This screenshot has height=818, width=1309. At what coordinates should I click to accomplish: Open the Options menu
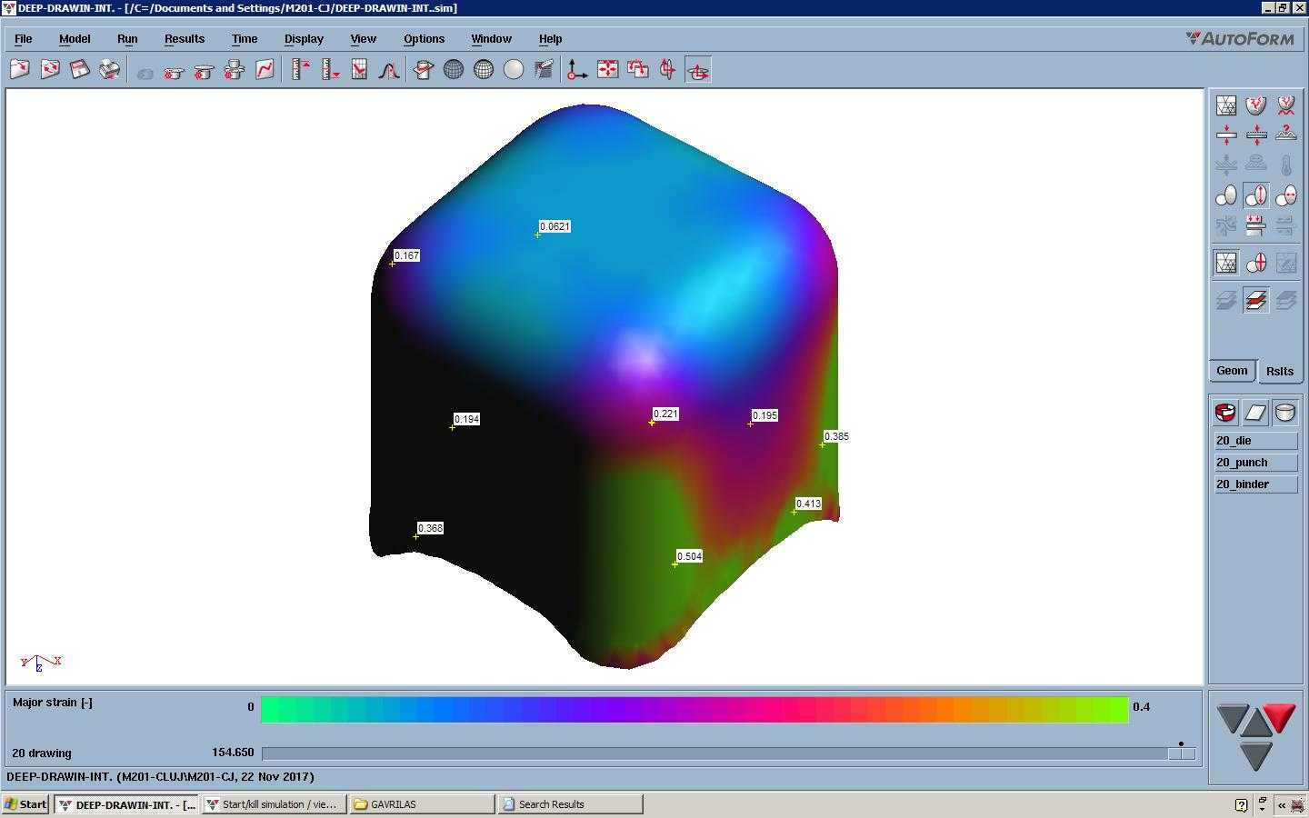point(425,39)
